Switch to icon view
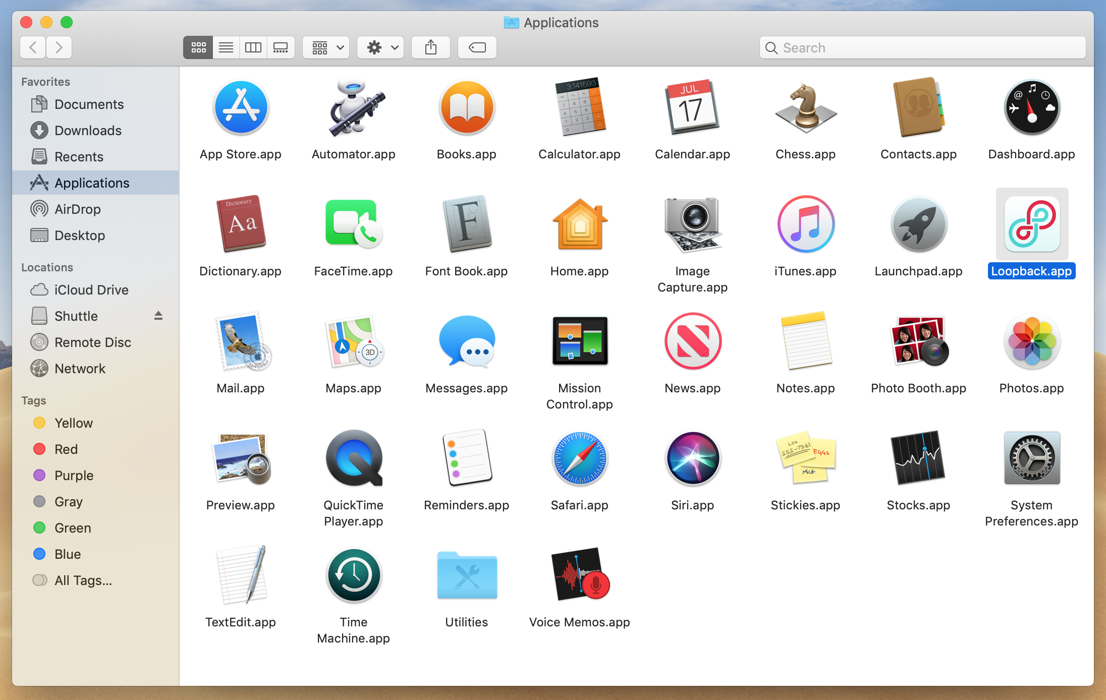This screenshot has width=1106, height=700. point(198,48)
